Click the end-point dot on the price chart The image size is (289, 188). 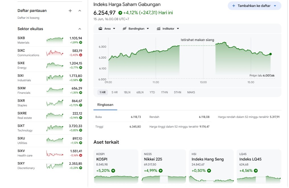tap(270, 54)
